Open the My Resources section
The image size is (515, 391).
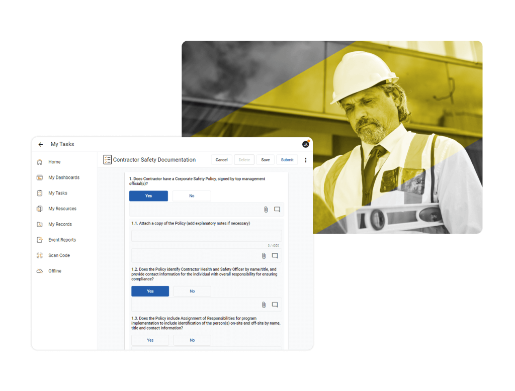click(x=39, y=209)
